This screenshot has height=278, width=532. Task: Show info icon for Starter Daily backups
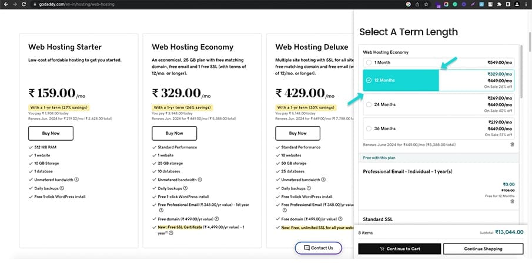61,188
